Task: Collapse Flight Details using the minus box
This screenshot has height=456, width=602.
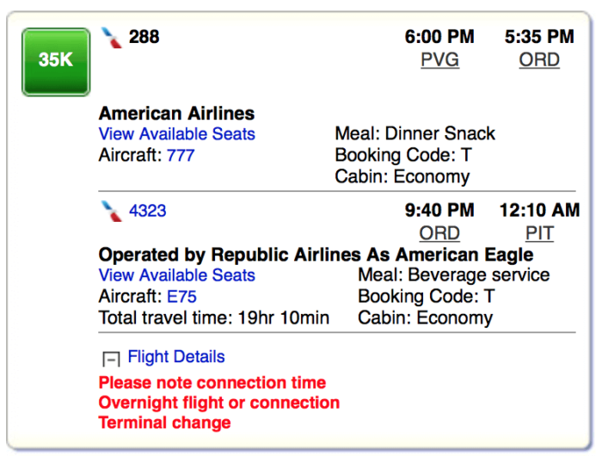Action: tap(111, 359)
